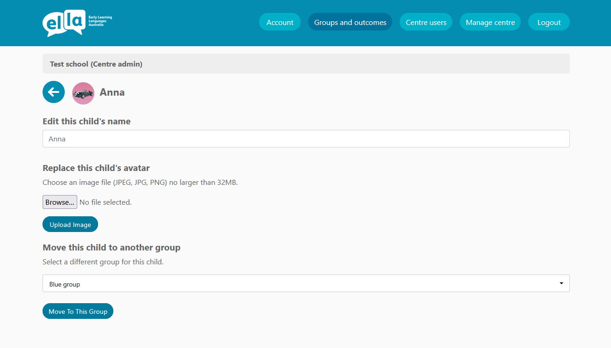Click the 'Edit this child's name' heading
The image size is (611, 348).
86,121
